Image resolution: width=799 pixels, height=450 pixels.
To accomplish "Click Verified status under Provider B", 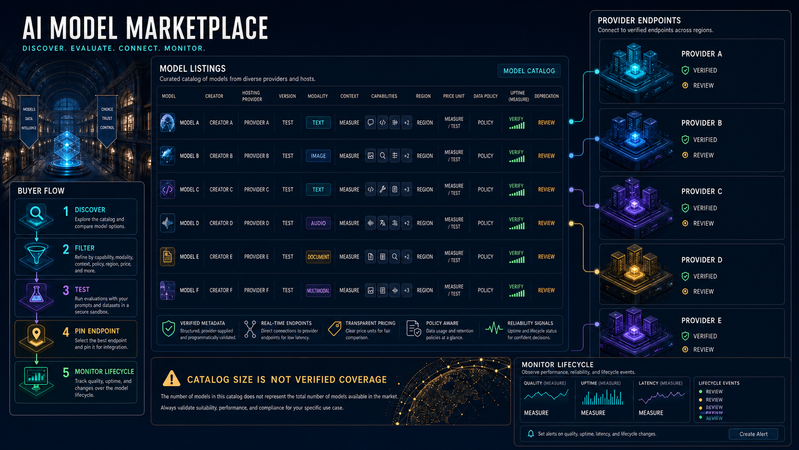I will [x=699, y=140].
